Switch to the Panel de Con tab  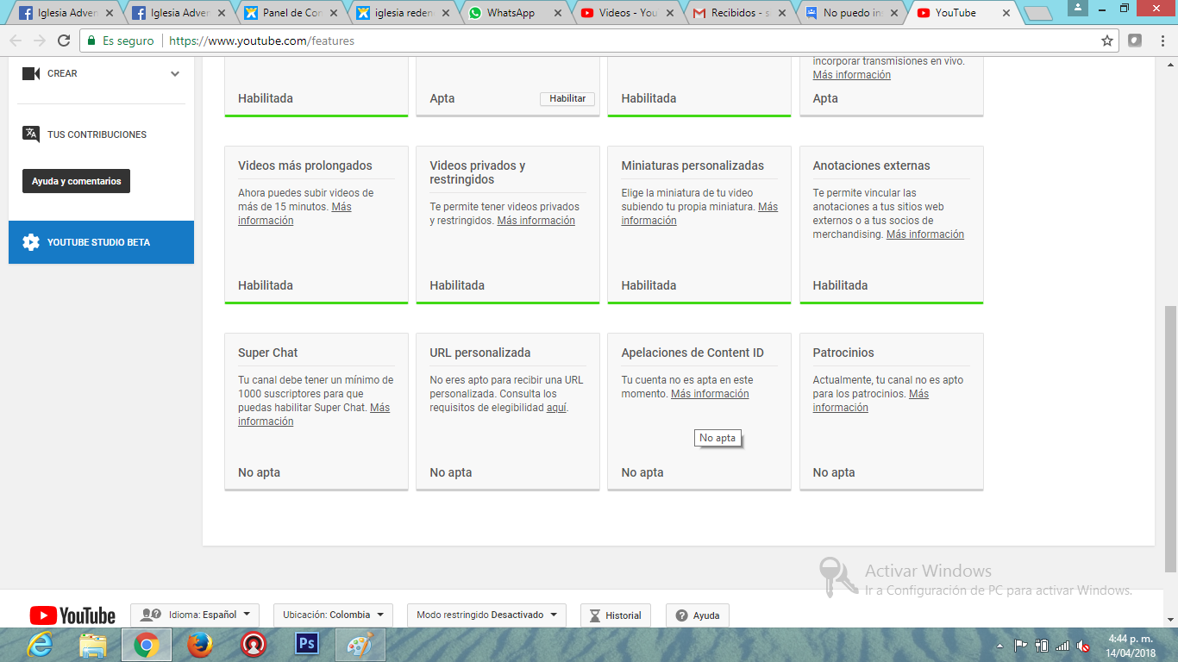(x=291, y=13)
